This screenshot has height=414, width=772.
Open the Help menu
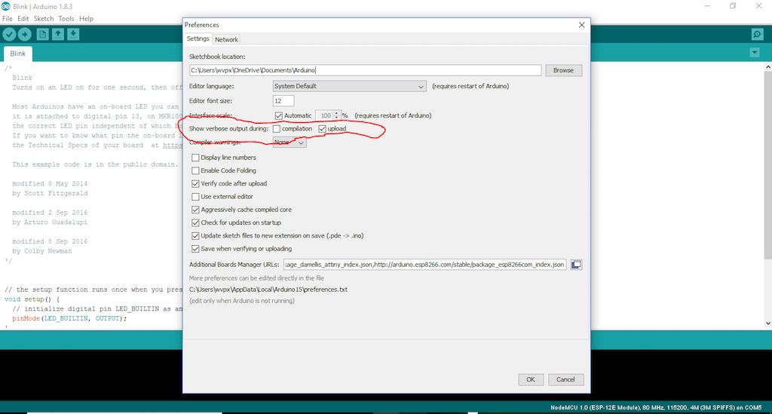tap(86, 19)
